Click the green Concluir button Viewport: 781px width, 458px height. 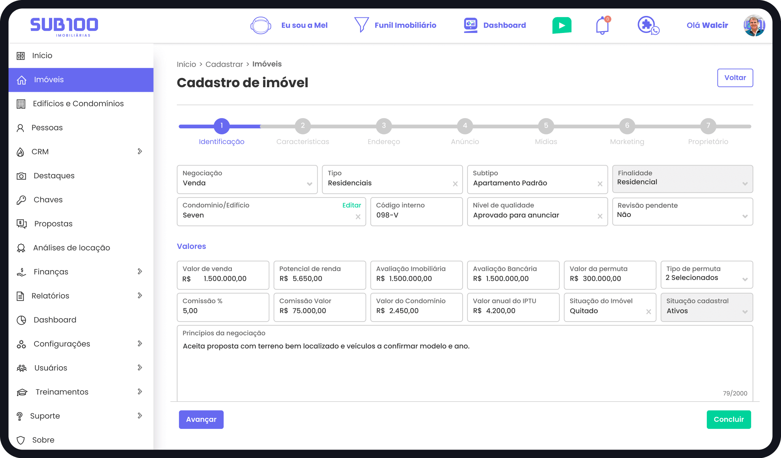[x=729, y=420]
